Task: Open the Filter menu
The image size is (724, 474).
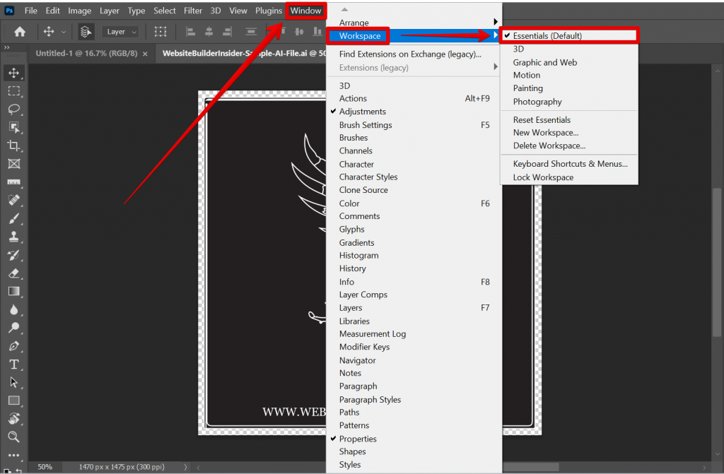Action: click(192, 11)
